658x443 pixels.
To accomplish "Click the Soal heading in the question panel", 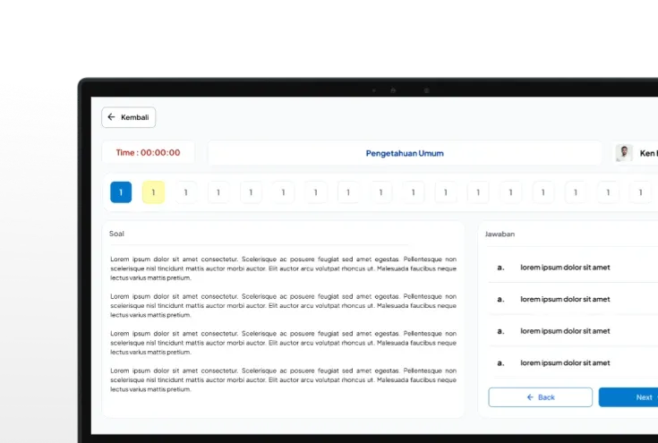I will pos(117,234).
